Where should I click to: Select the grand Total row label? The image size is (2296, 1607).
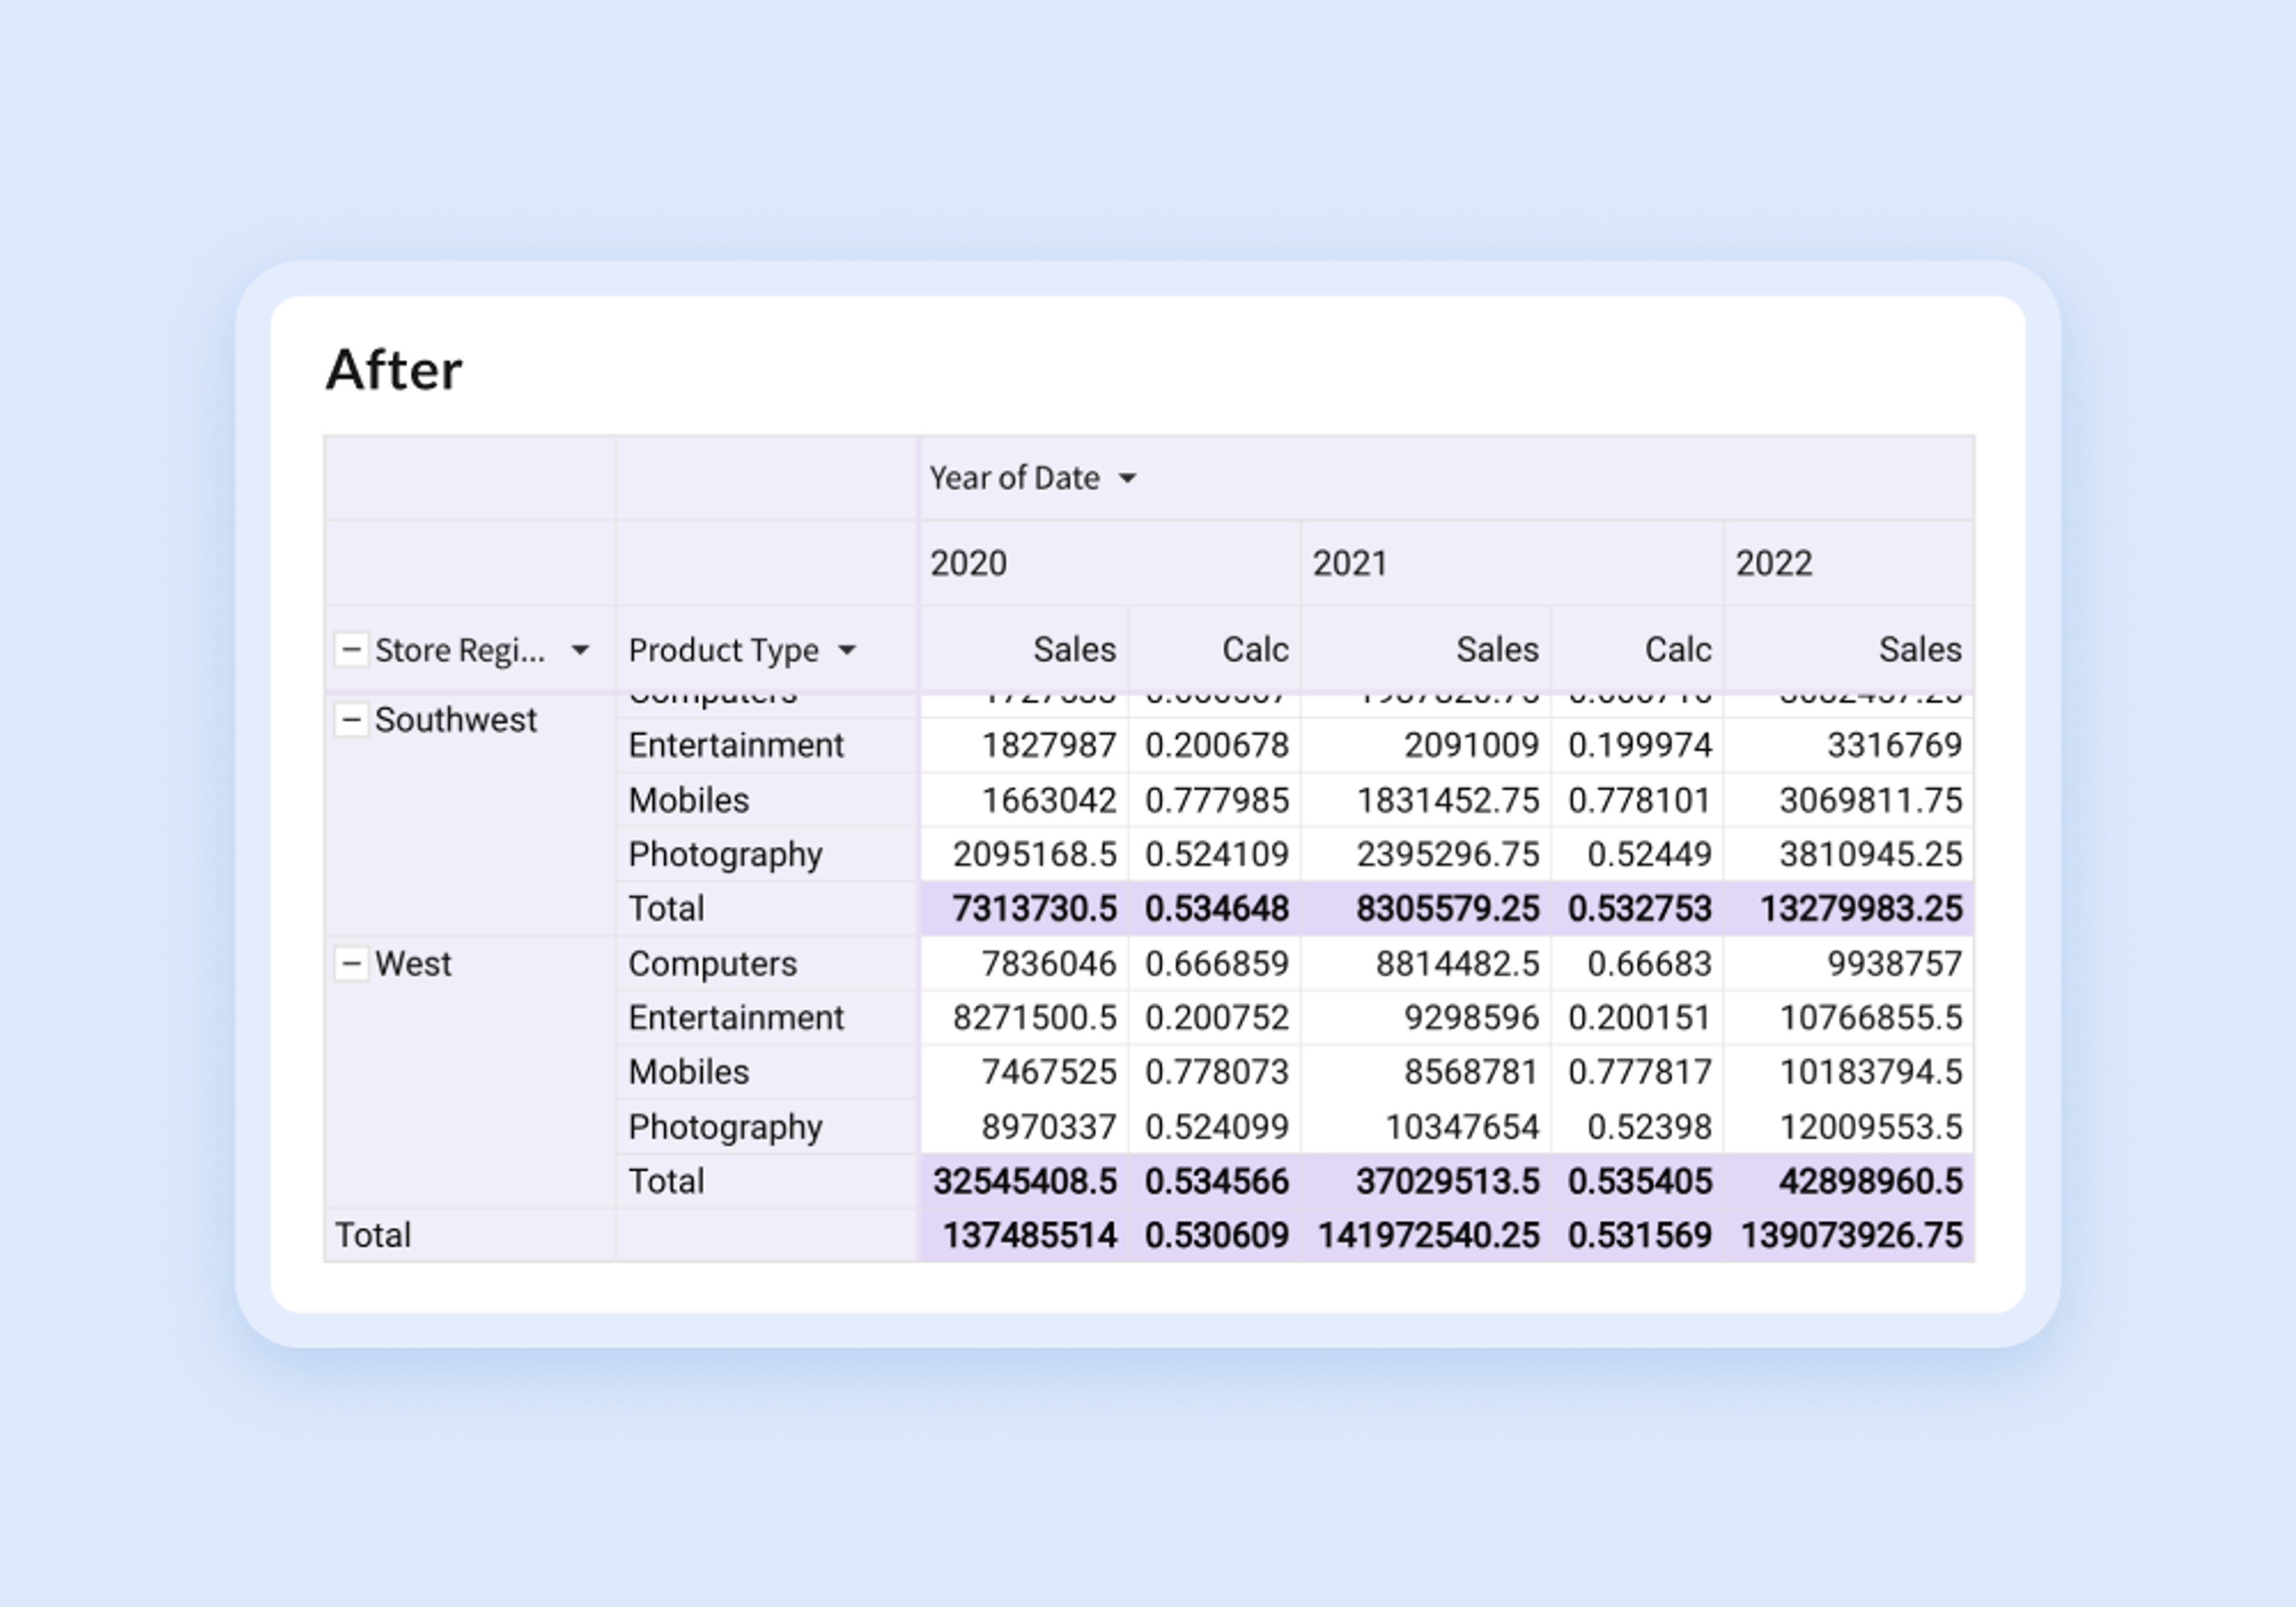click(x=373, y=1235)
